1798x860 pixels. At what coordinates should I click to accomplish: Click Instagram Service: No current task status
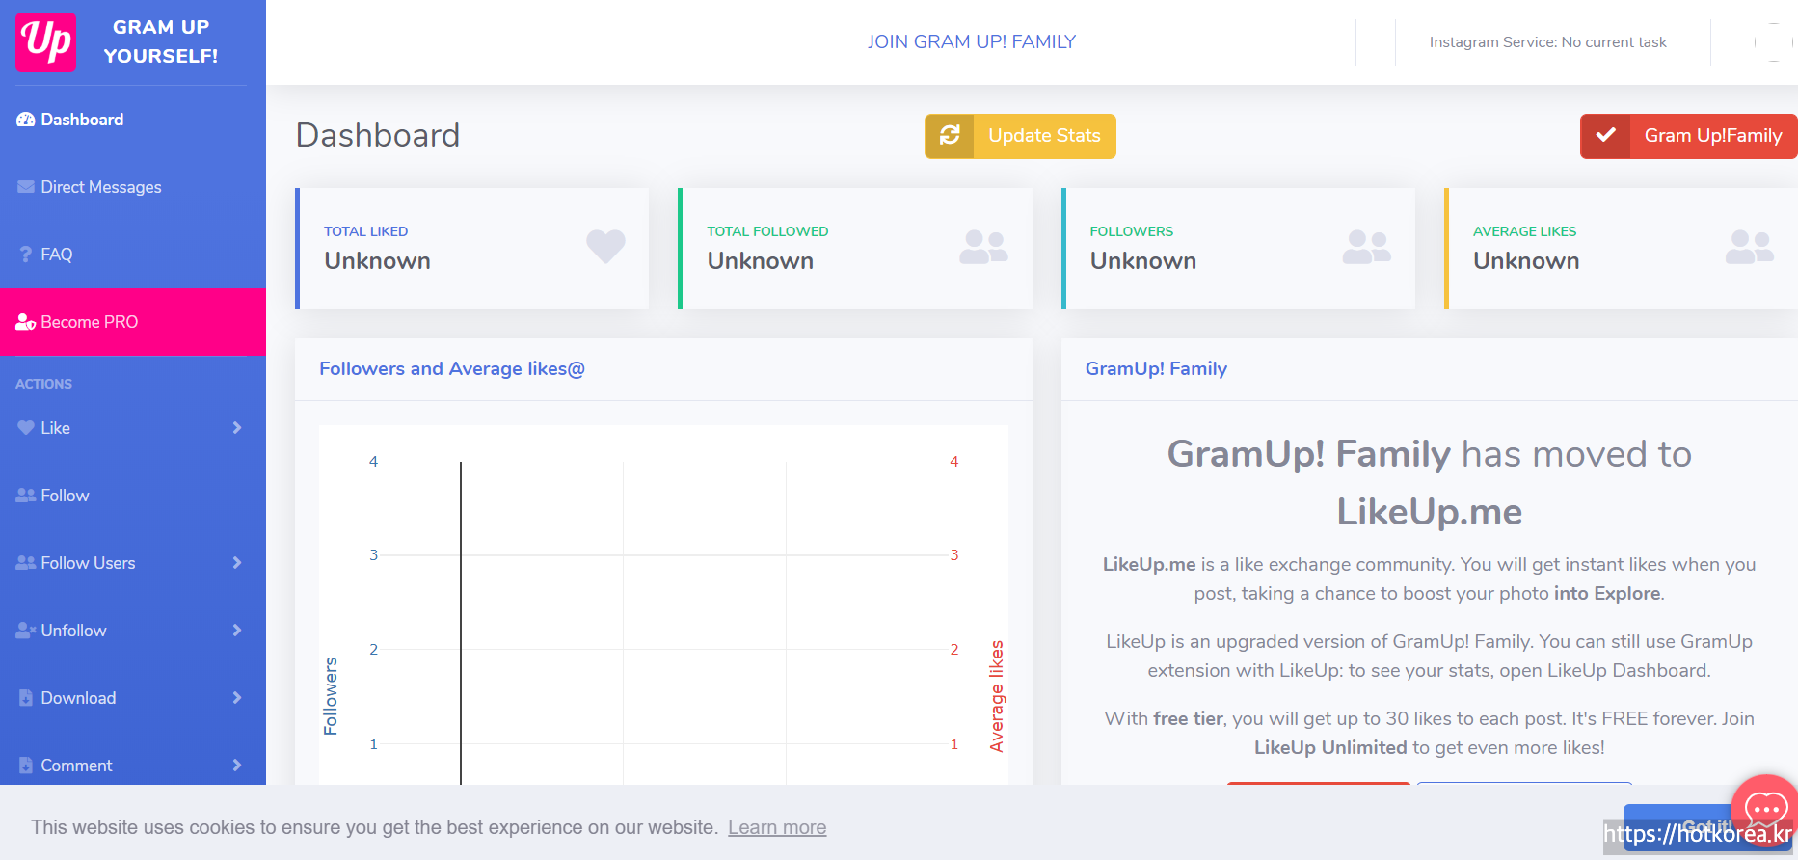tap(1547, 42)
